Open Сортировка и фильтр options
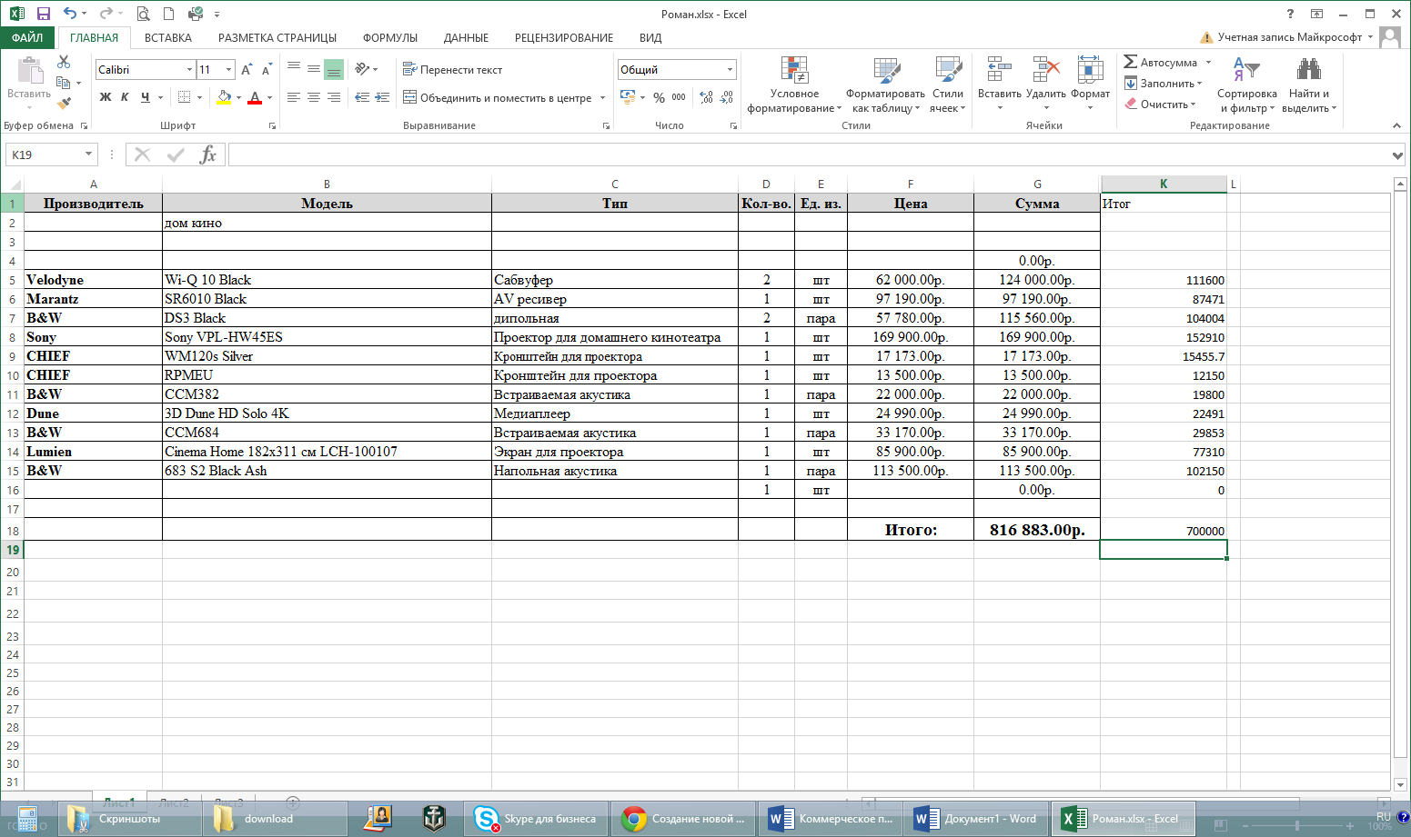Viewport: 1411px width, 837px height. tap(1246, 85)
